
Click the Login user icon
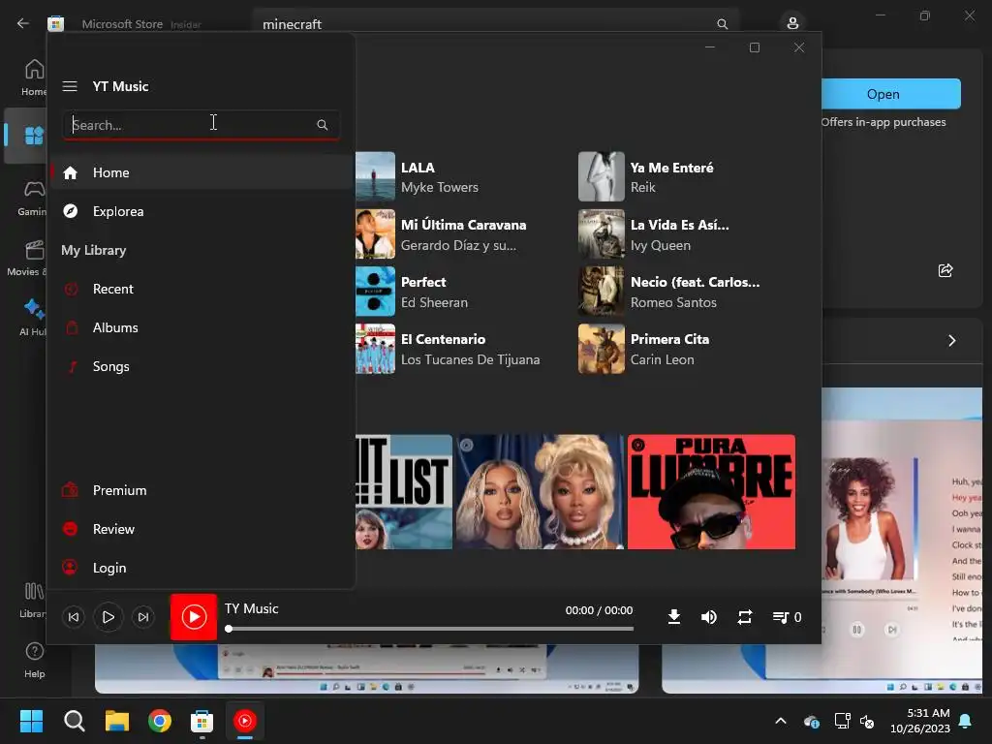point(70,567)
